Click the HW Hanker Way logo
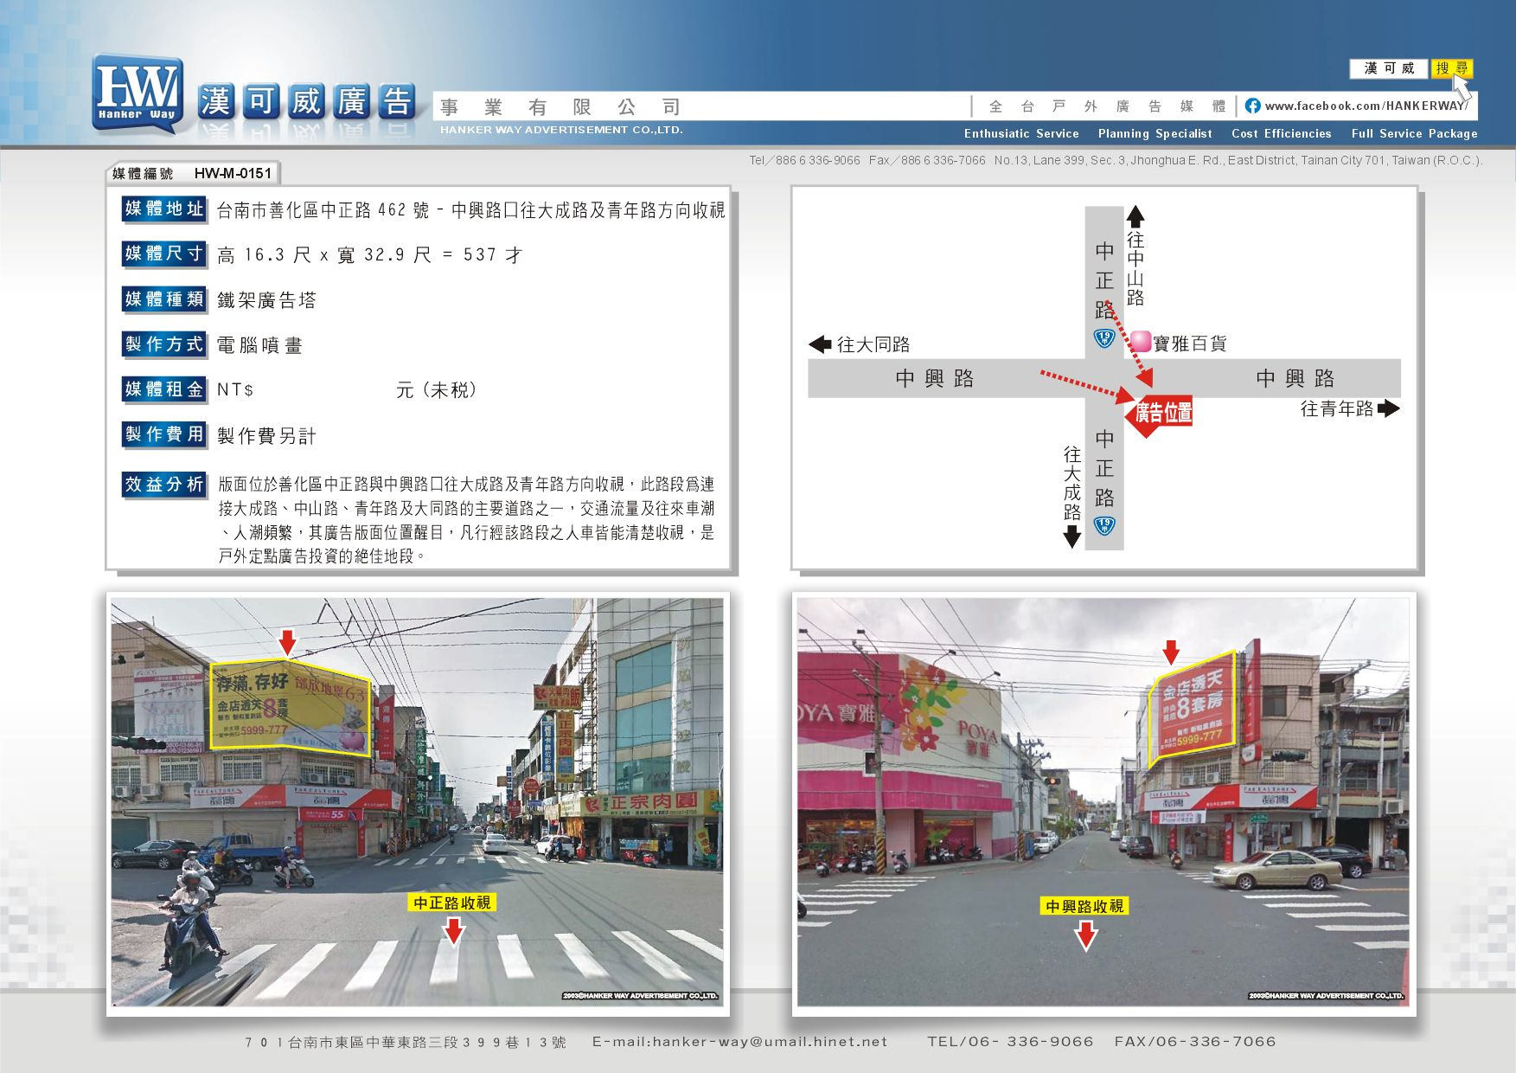 click(x=138, y=95)
